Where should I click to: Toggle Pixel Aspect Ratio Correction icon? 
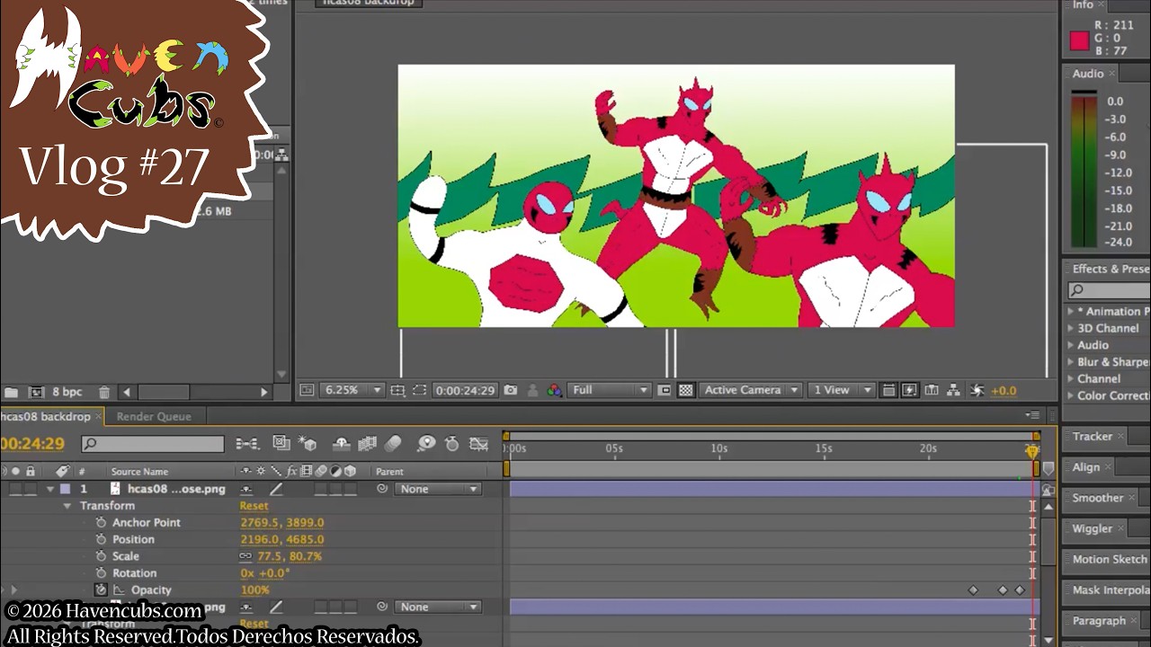point(888,390)
